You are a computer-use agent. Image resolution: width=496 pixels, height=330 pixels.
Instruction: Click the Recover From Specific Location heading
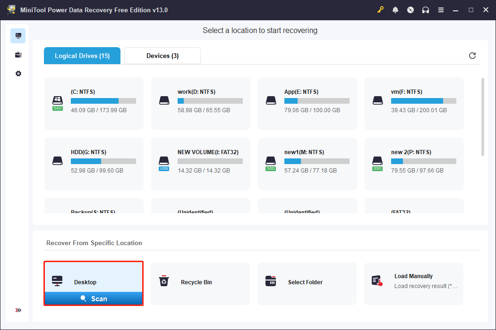[94, 243]
